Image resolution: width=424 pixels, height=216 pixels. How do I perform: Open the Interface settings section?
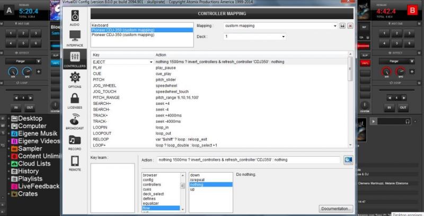(75, 37)
